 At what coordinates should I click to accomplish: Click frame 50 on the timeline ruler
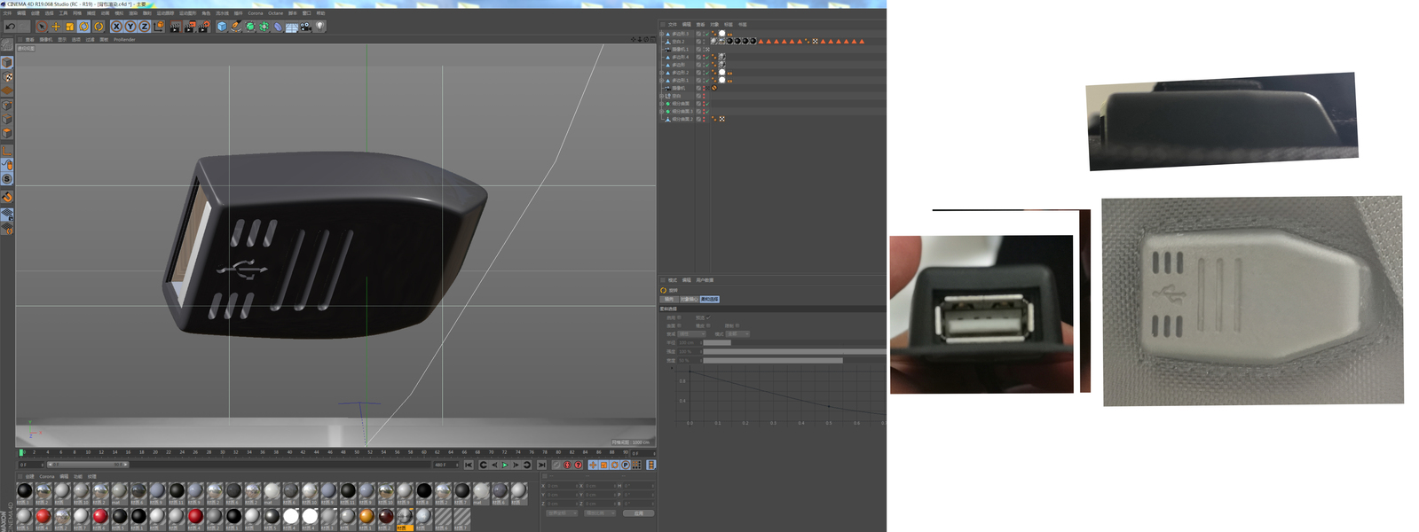coord(357,452)
